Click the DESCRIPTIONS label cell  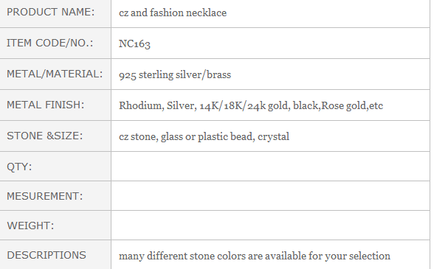[x=55, y=255]
